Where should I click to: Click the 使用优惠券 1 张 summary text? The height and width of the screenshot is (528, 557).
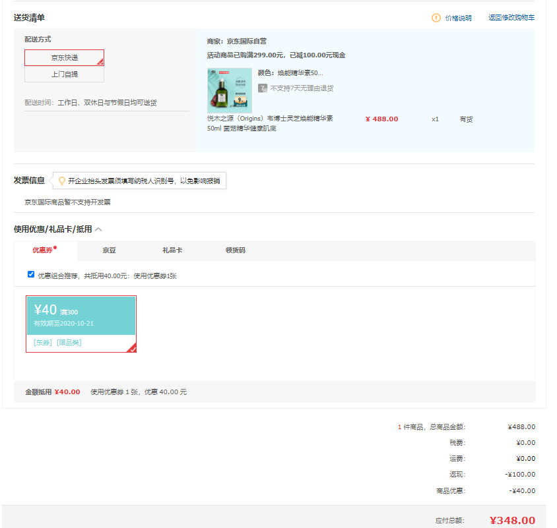click(139, 392)
